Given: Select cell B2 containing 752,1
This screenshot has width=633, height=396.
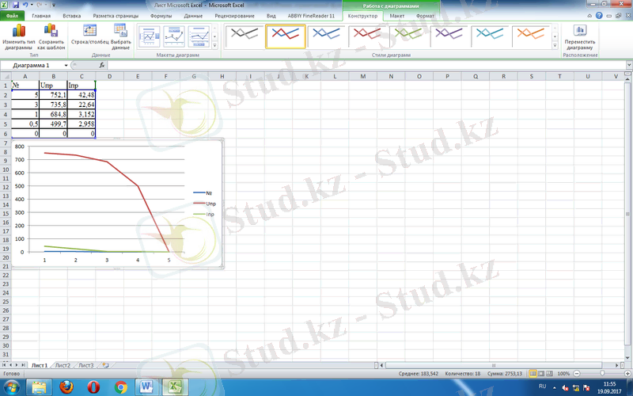Looking at the screenshot, I should [x=53, y=95].
